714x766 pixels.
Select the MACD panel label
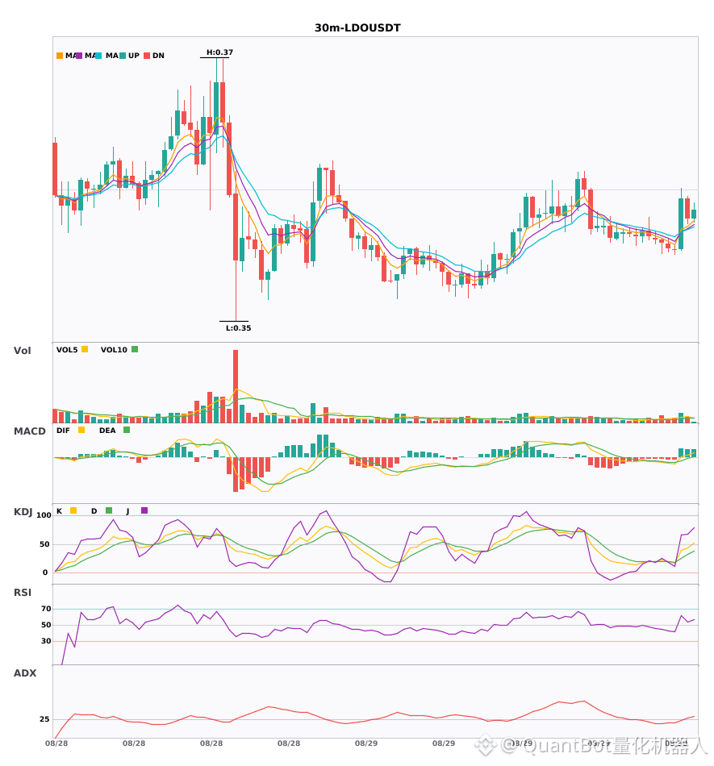pyautogui.click(x=29, y=431)
